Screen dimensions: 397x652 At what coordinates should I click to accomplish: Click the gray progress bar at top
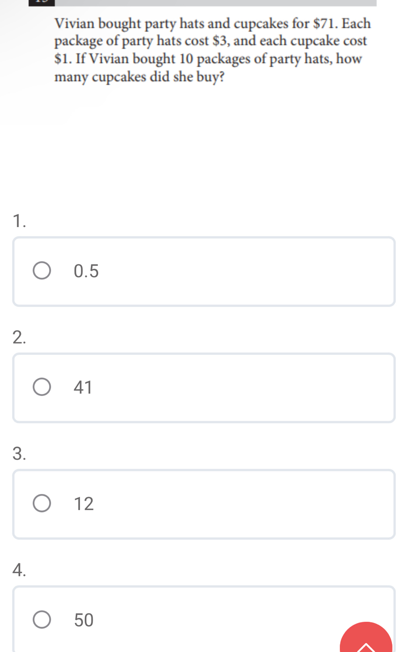point(215,3)
